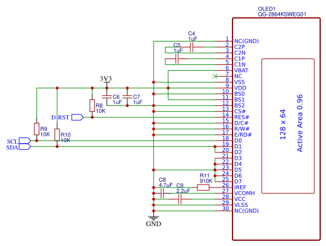Click the D7 pin label
The width and height of the screenshot is (326, 246).
[x=238, y=182]
